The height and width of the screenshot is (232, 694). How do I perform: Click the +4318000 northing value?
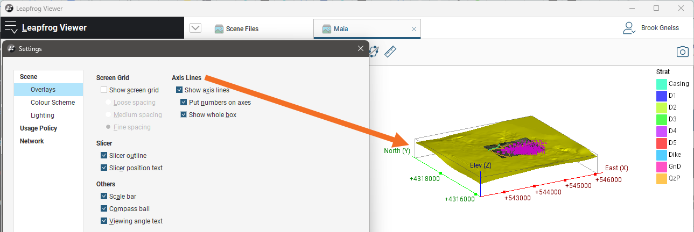[x=424, y=179]
